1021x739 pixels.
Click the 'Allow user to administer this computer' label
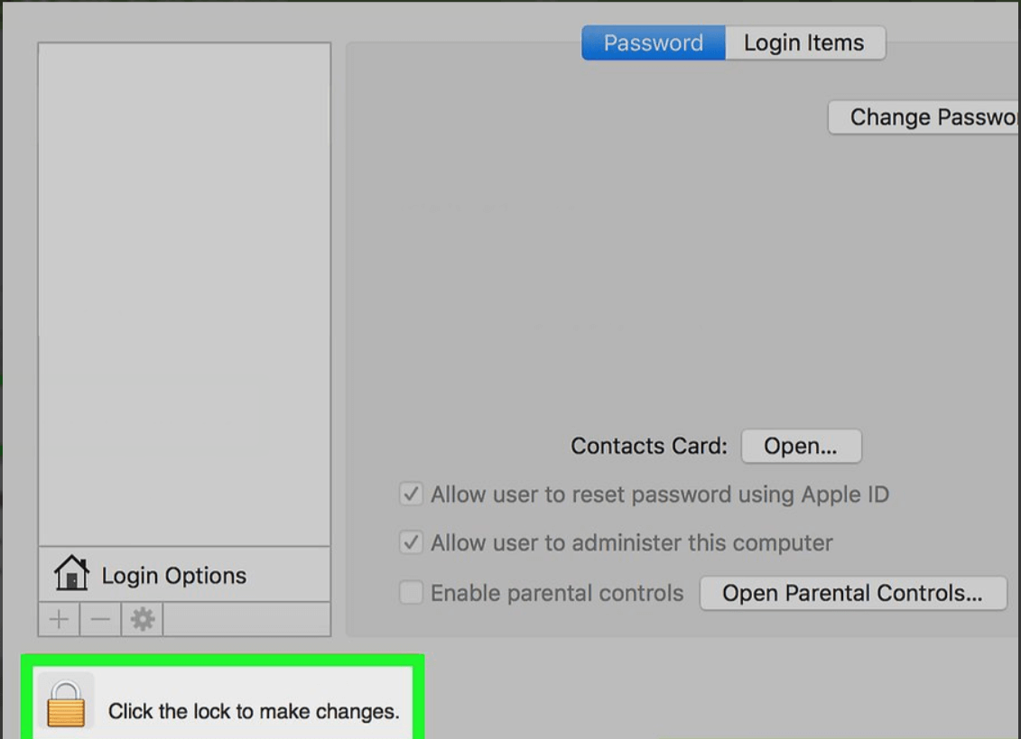pyautogui.click(x=632, y=543)
